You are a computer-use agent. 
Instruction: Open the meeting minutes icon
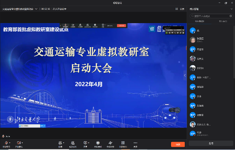point(111,143)
